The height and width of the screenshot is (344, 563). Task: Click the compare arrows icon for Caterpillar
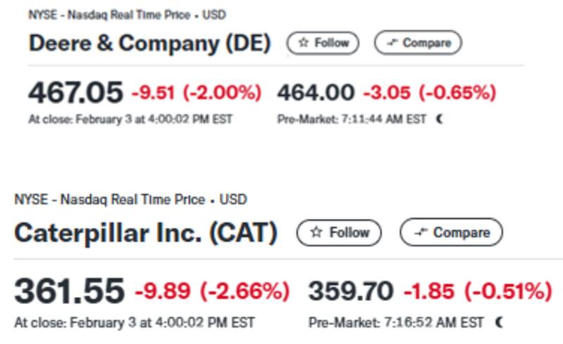[421, 232]
